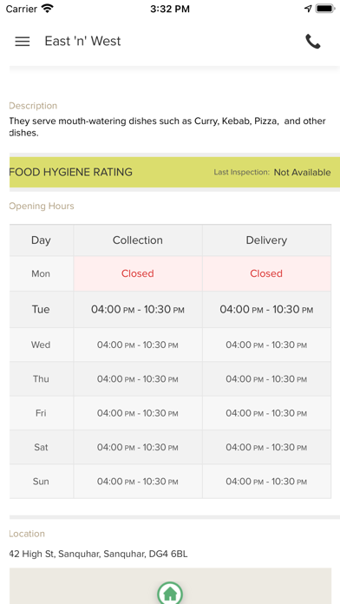Tap the Wi-Fi status icon

point(48,9)
